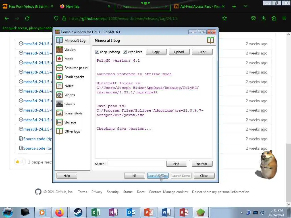291x218 pixels.
Task: Click the Bottom button to jump down
Action: [x=202, y=164]
